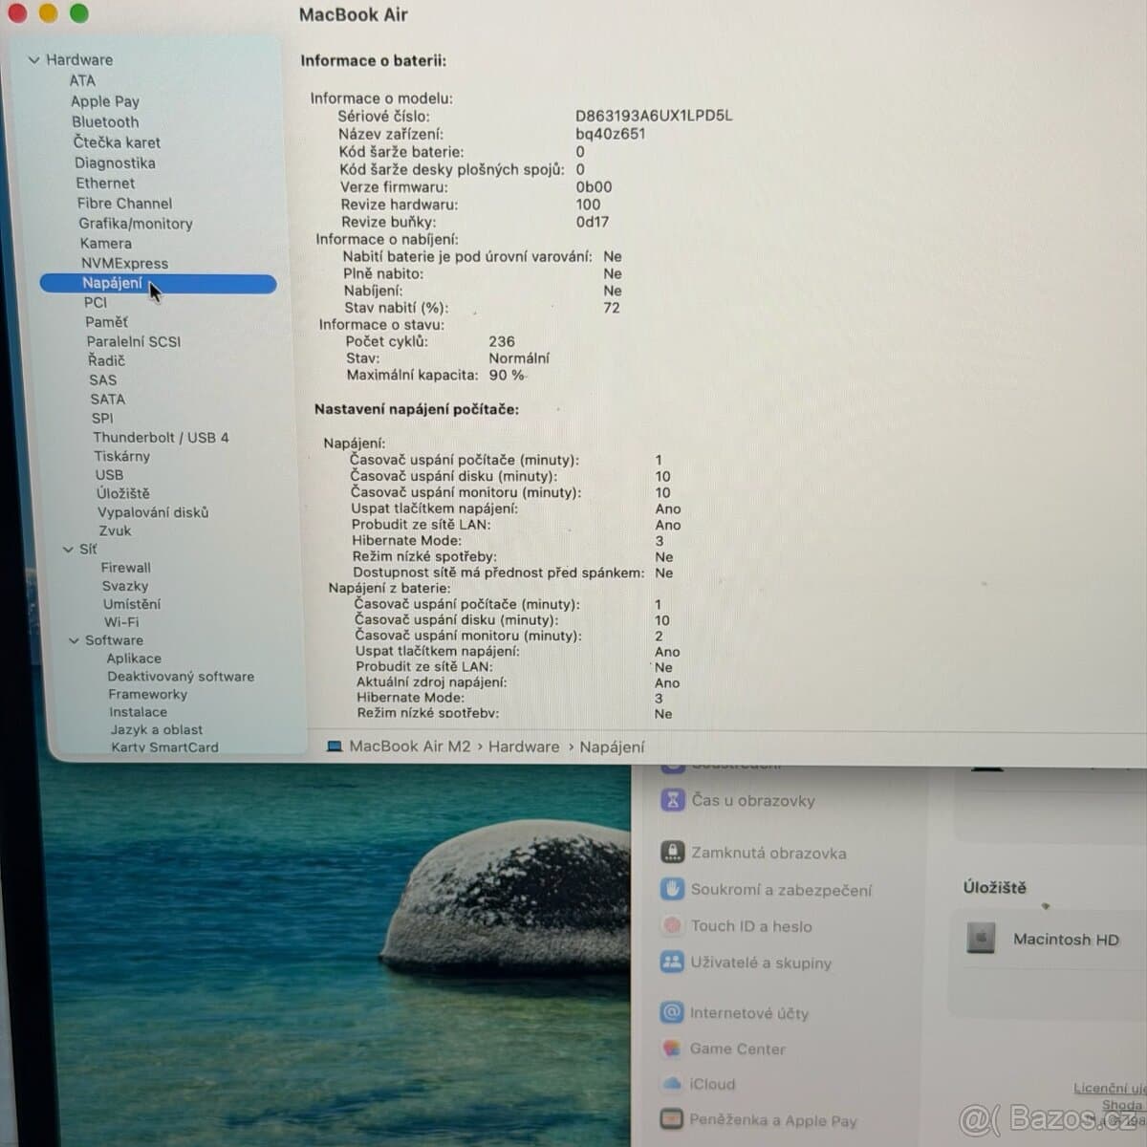This screenshot has height=1147, width=1147.
Task: Open Uživatelé a skupiny icon in Settings
Action: 673,963
